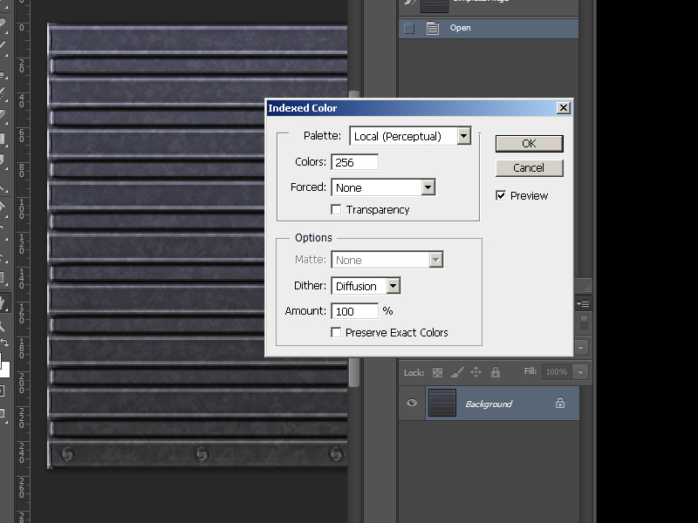Click Cancel in Indexed Color dialog
The width and height of the screenshot is (698, 523).
(530, 168)
